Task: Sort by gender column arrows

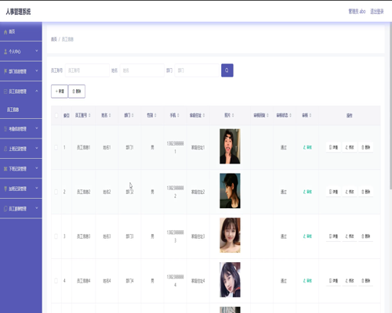Action: point(155,115)
